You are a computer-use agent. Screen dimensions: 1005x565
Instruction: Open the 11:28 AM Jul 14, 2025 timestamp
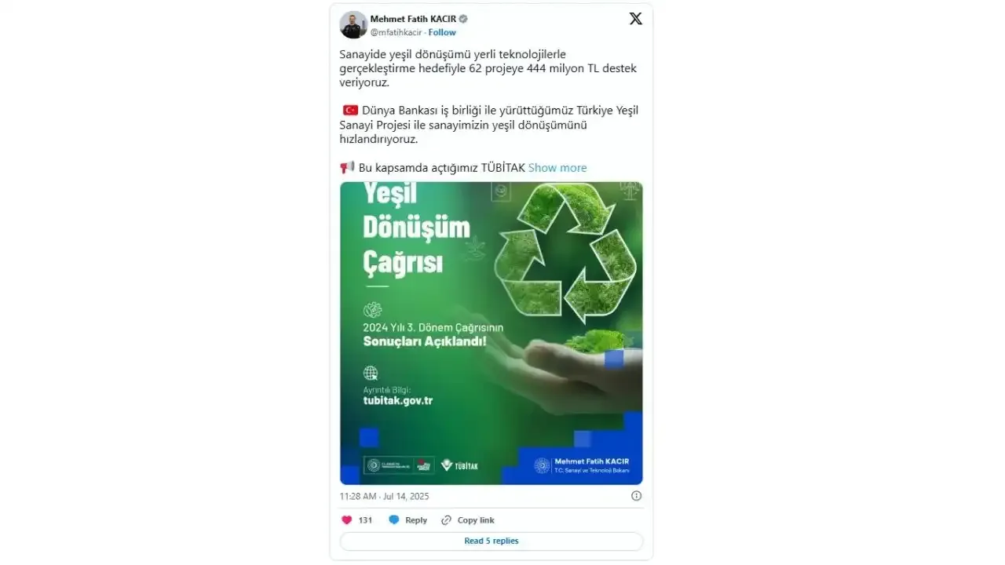(x=384, y=496)
